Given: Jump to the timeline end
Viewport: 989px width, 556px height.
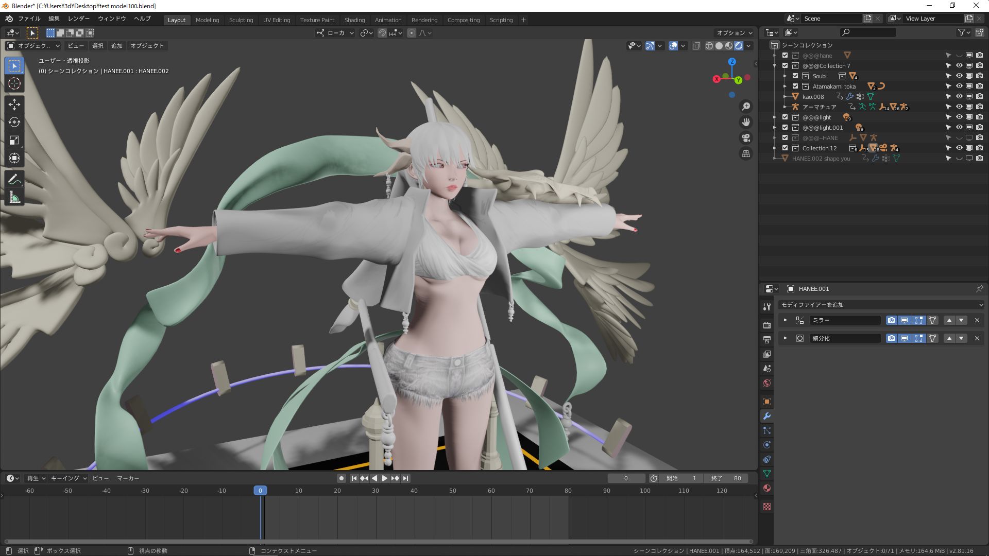Looking at the screenshot, I should point(405,478).
